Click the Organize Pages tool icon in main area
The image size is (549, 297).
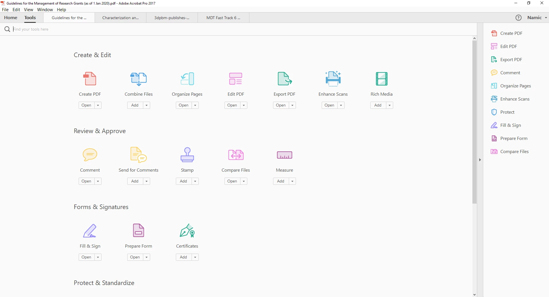pos(187,79)
